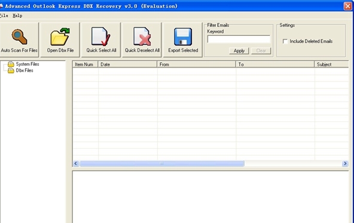Open the Help menu

pyautogui.click(x=17, y=16)
